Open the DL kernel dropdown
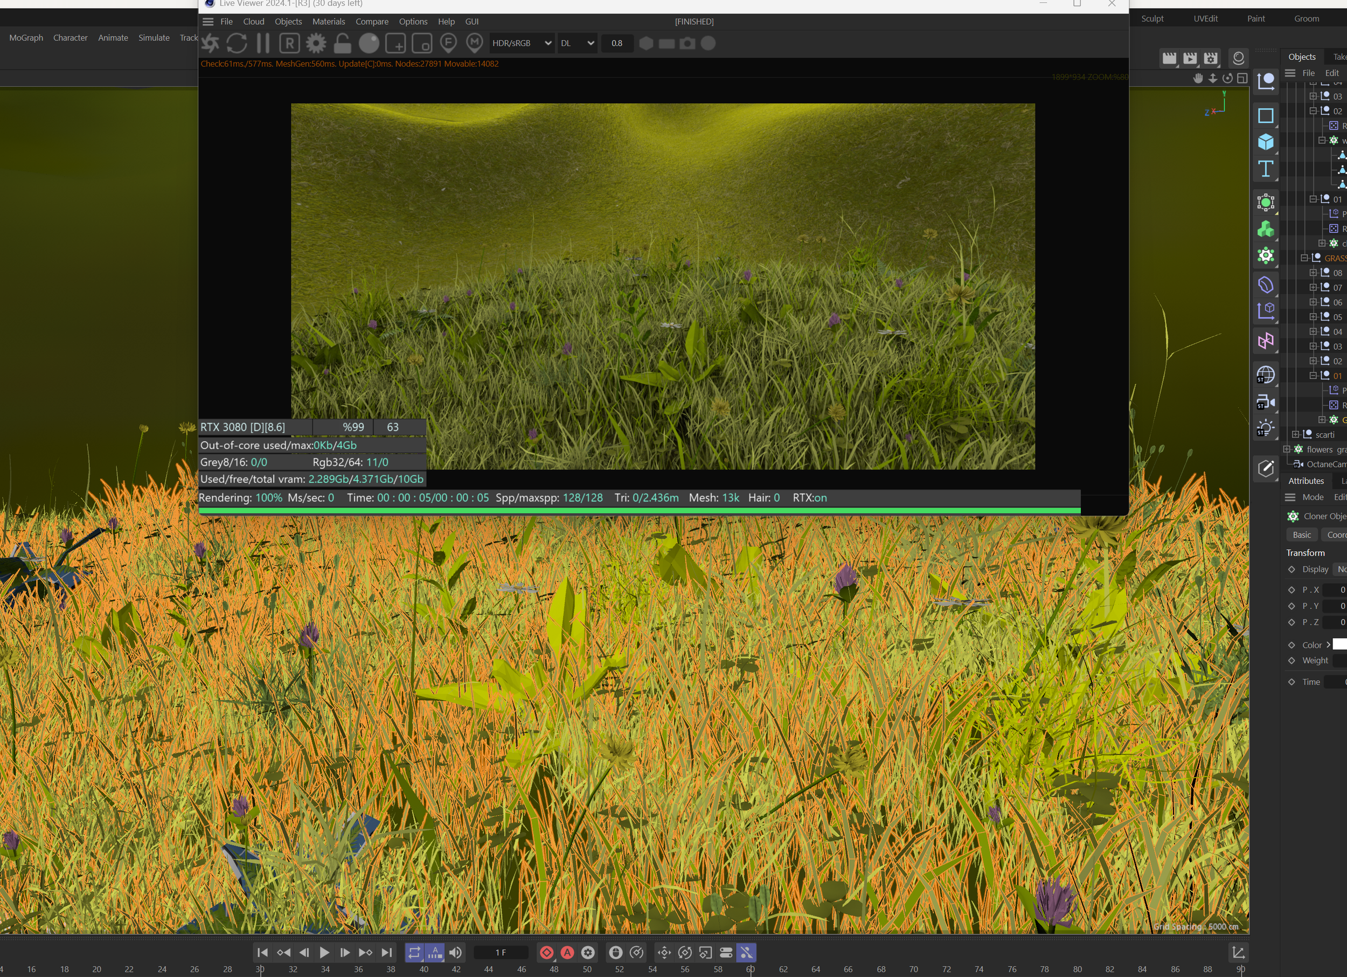Viewport: 1347px width, 977px height. point(577,43)
